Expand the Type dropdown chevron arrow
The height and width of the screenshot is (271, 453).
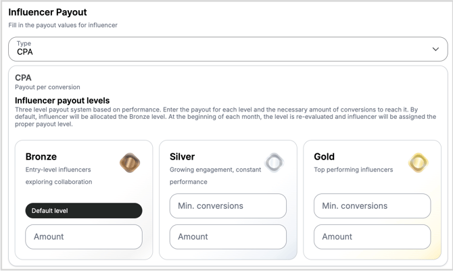click(435, 49)
